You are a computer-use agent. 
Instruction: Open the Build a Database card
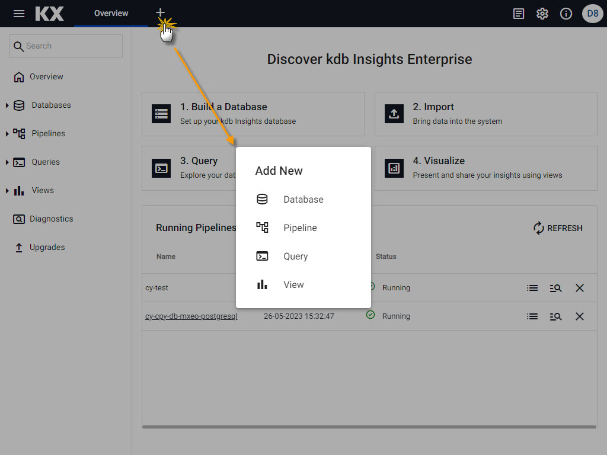253,114
